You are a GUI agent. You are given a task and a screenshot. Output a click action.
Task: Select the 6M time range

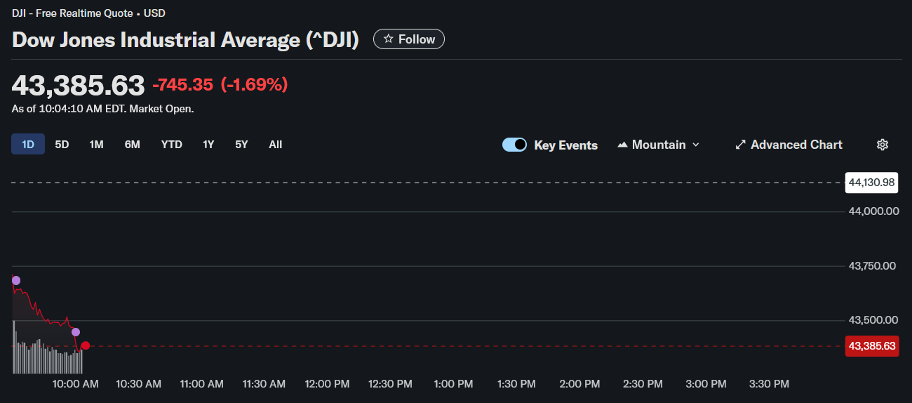[133, 145]
